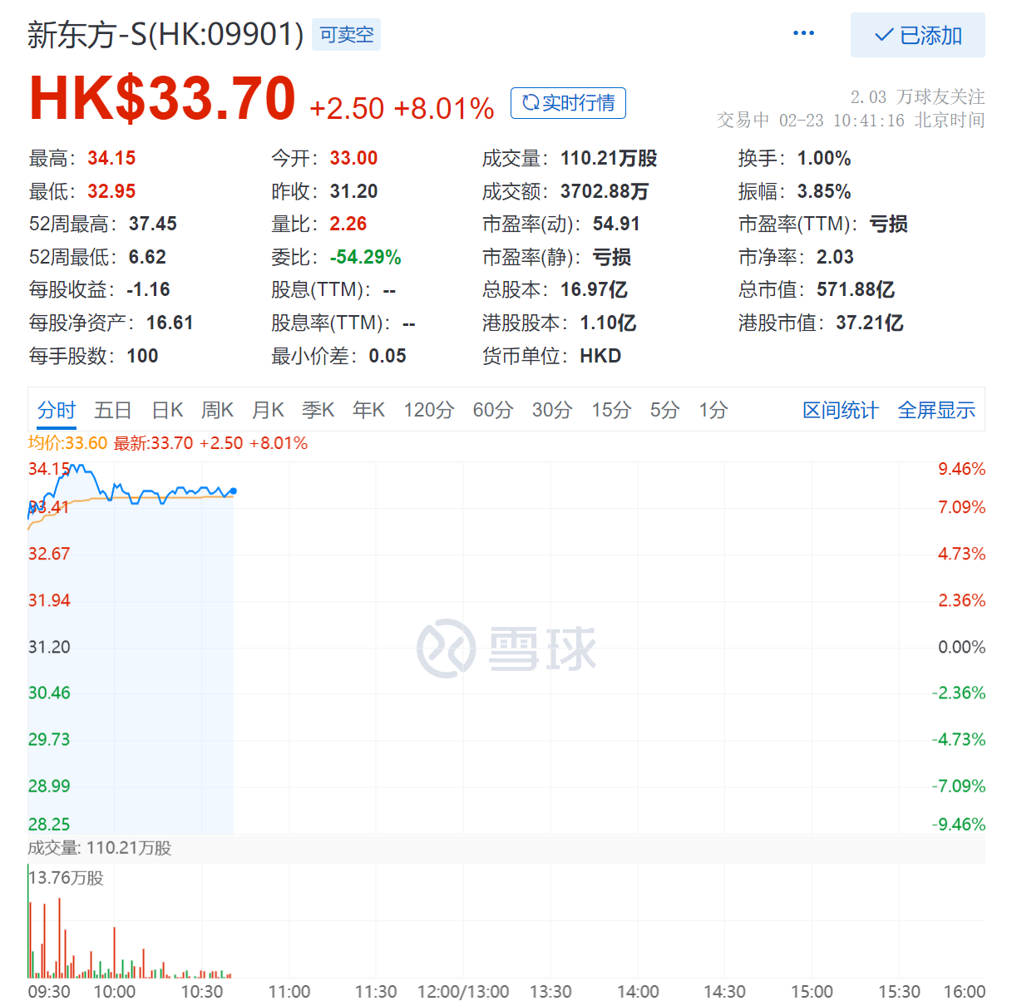Select the 季K quarterly chart tab
The width and height of the screenshot is (1012, 1006).
tap(318, 410)
